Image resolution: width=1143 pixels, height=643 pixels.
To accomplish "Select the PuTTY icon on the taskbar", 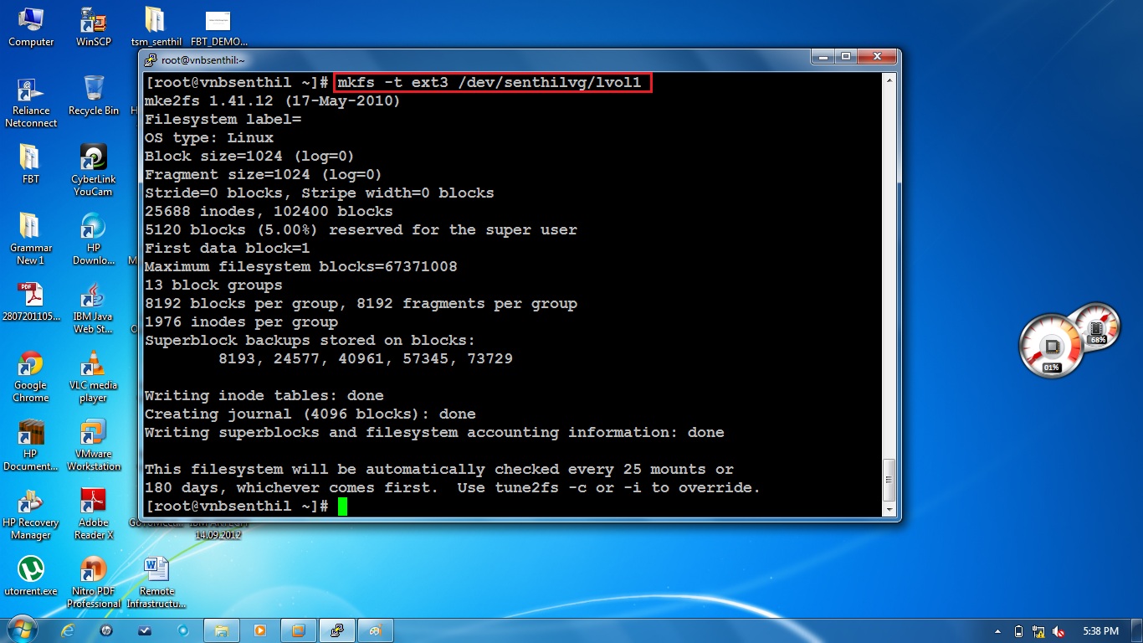I will point(337,630).
